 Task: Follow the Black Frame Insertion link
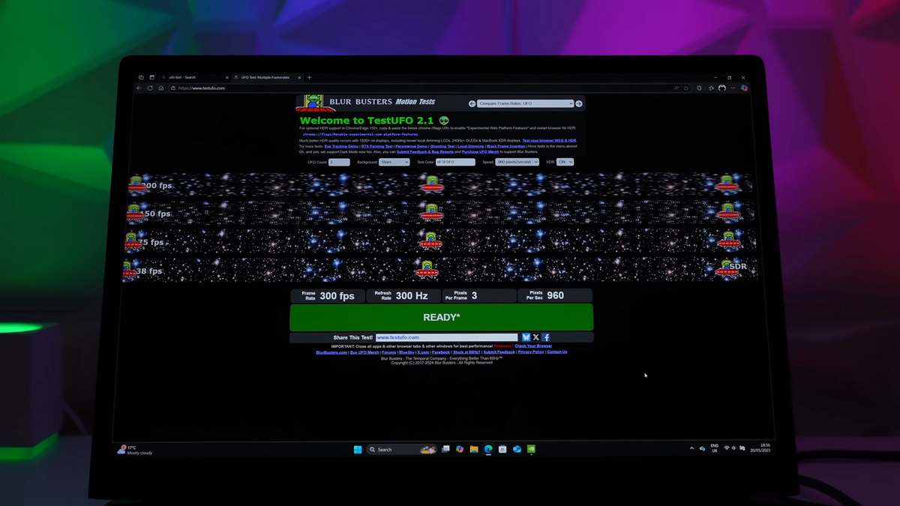505,146
